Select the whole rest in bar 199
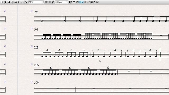The height and width of the screenshot is (95, 169). point(161,36)
